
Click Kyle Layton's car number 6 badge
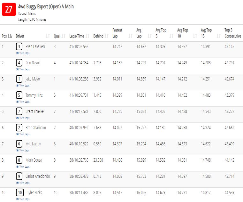pos(19,144)
